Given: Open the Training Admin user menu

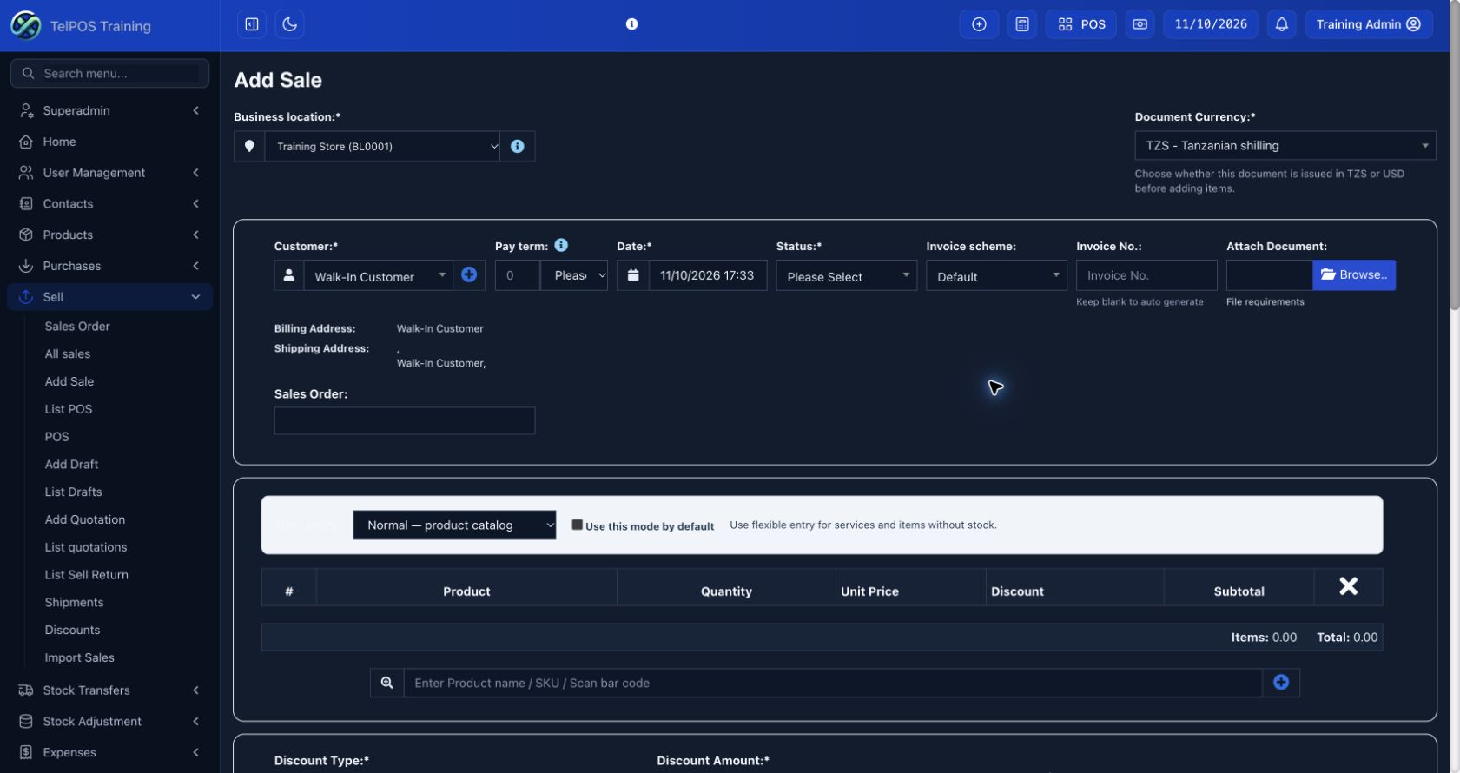Looking at the screenshot, I should click(x=1369, y=24).
